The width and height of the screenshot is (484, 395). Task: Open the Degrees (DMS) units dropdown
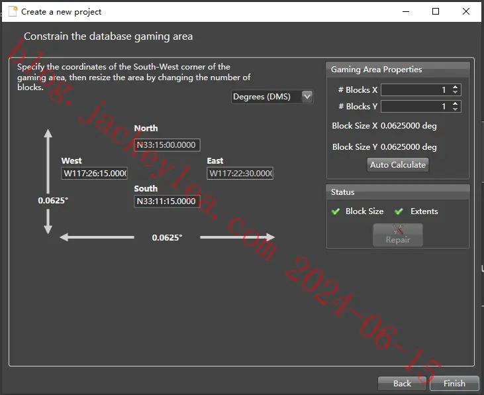(272, 97)
